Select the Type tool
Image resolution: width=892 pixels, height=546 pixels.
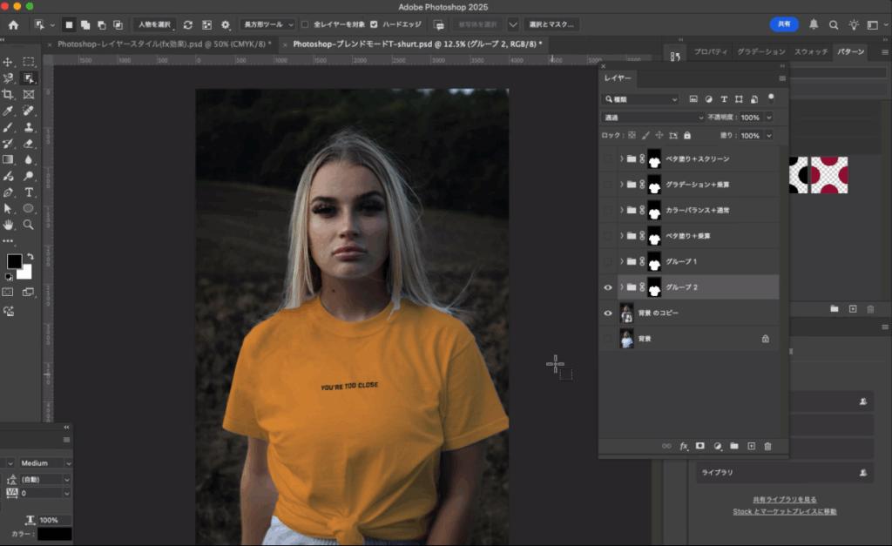[29, 192]
